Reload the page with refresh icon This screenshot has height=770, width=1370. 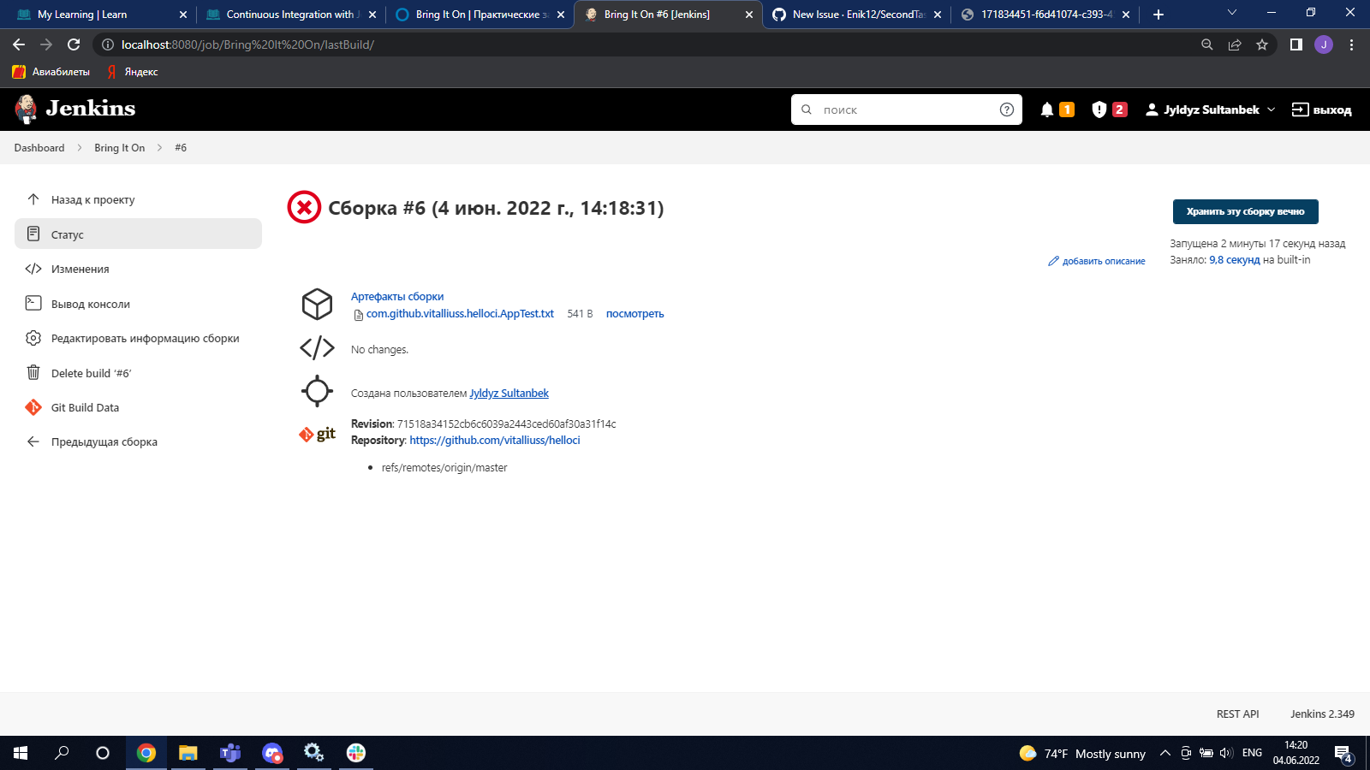tap(74, 44)
